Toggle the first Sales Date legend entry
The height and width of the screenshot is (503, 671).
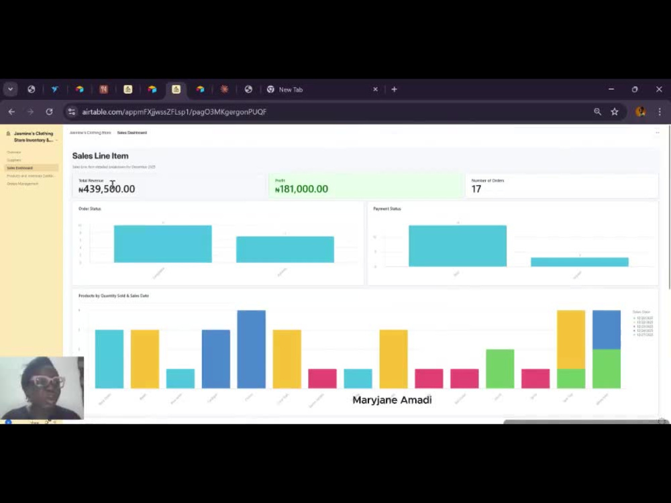click(643, 318)
